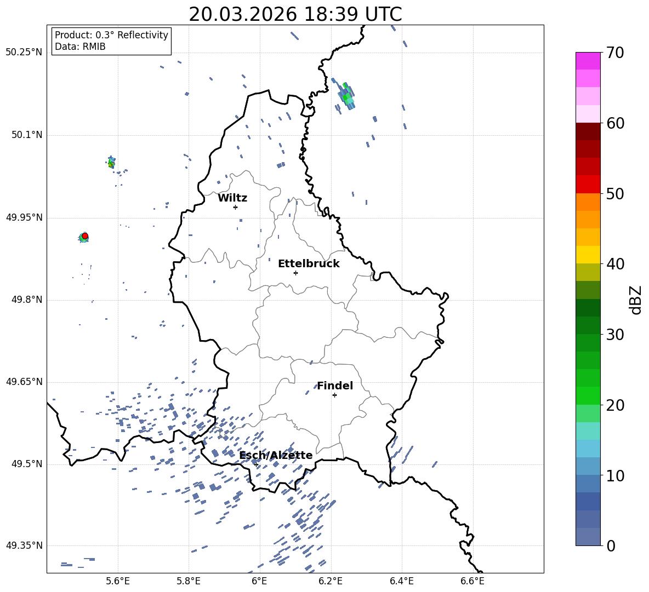This screenshot has height=592, width=649.
Task: Click the 'Data: RMIB' text
Action: coord(80,47)
